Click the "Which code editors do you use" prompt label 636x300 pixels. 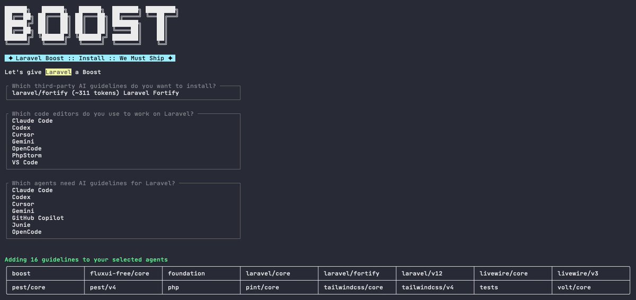(103, 114)
